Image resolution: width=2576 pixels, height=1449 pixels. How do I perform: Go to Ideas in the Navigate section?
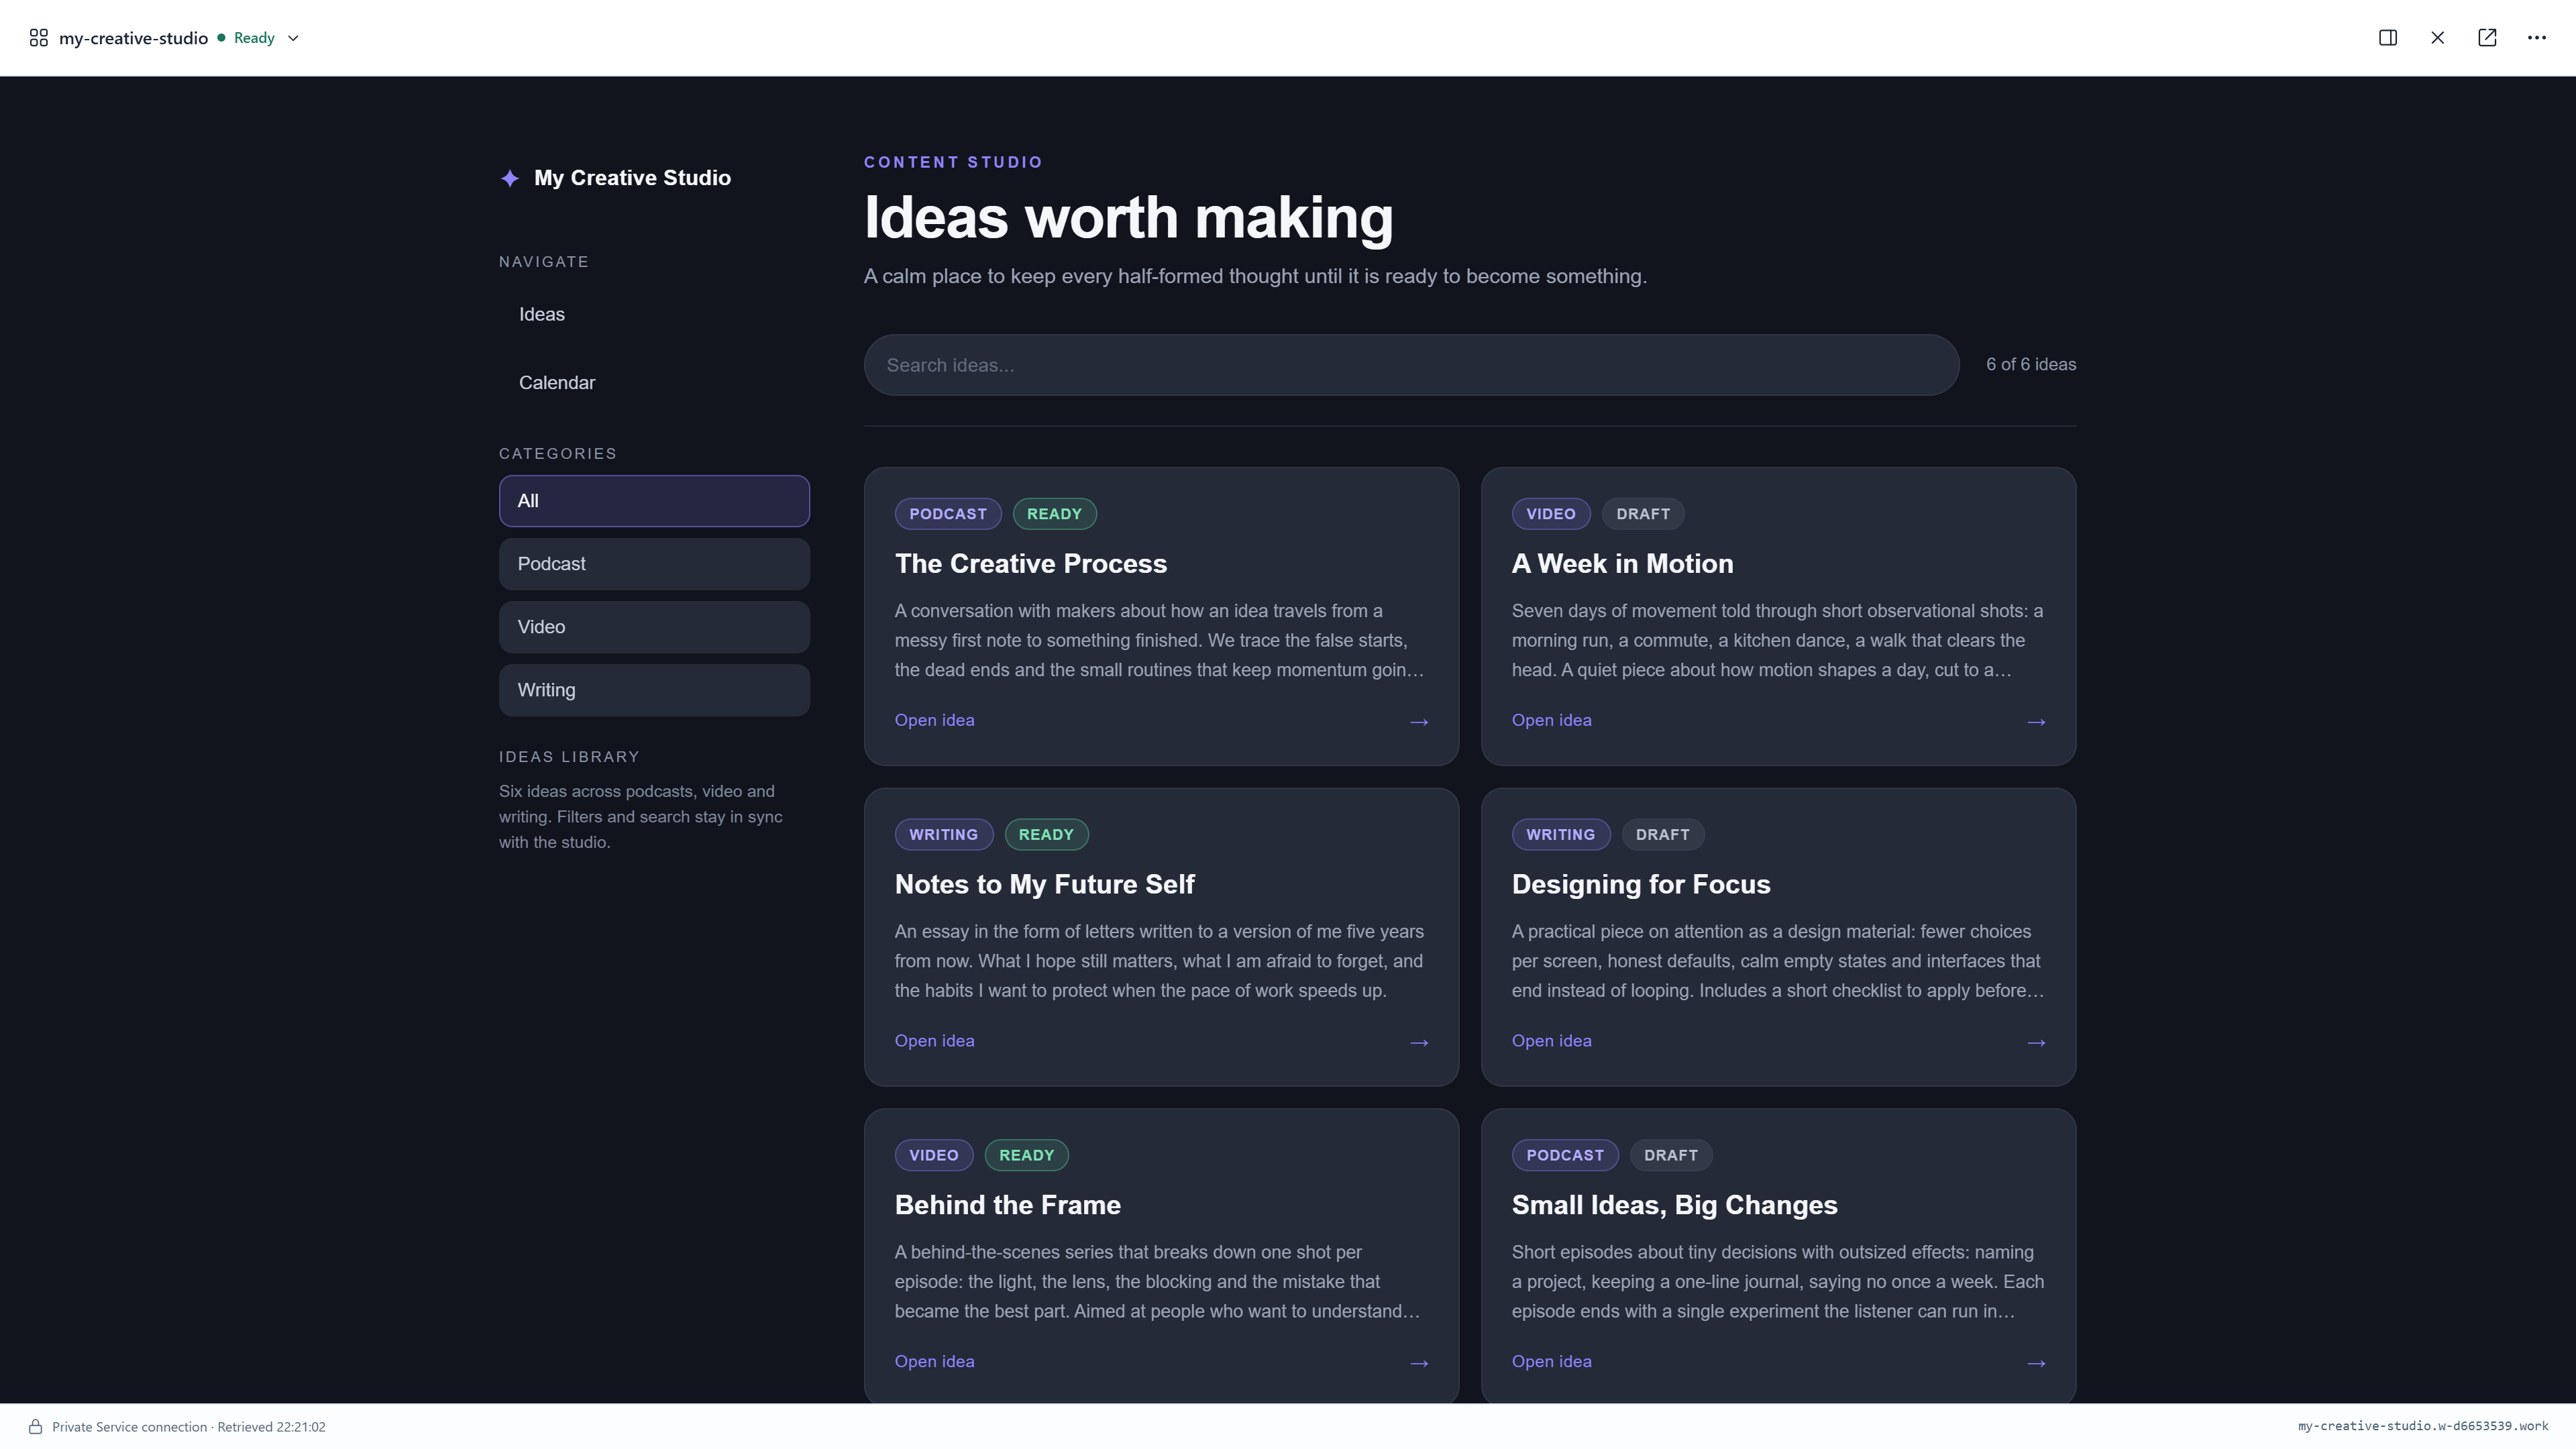pyautogui.click(x=542, y=314)
